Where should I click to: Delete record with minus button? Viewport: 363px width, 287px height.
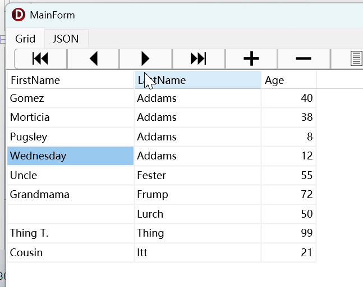point(304,58)
